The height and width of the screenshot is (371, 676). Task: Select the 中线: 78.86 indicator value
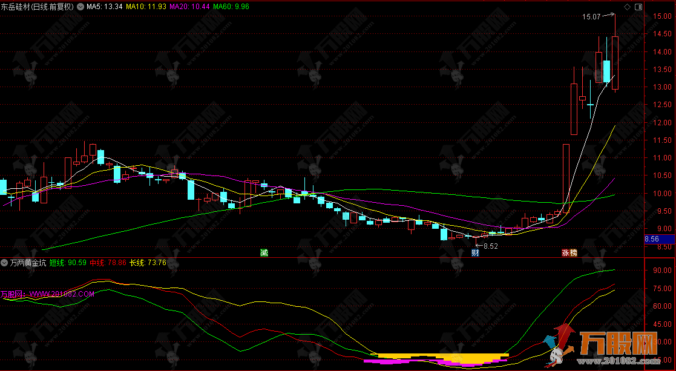(x=108, y=263)
